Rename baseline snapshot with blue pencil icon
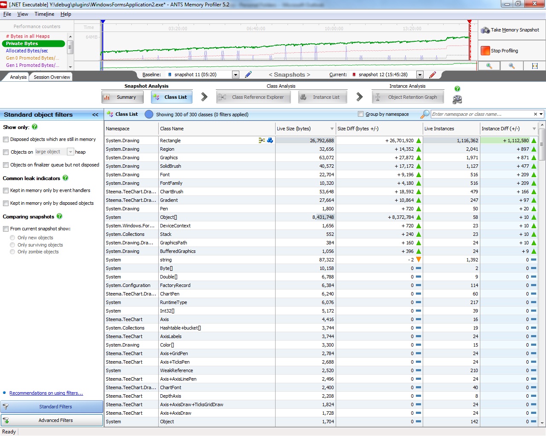546x436 pixels. (x=248, y=75)
